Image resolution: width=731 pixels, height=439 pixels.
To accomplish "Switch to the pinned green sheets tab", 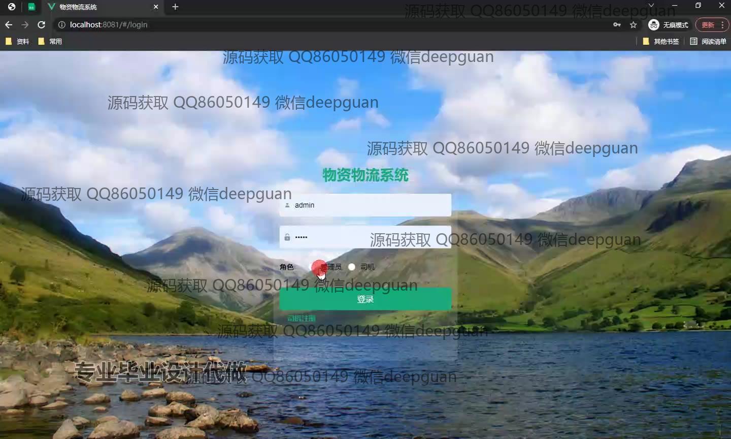I will 31,7.
